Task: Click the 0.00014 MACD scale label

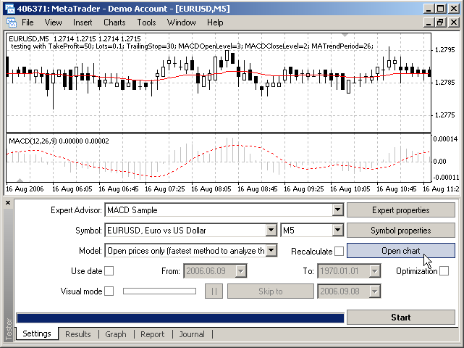Action: [x=445, y=138]
